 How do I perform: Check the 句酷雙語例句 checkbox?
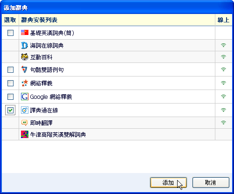coord(10,69)
